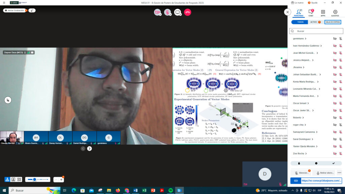Open the hamburger menu at top left
345x194 pixels.
pos(3,3)
